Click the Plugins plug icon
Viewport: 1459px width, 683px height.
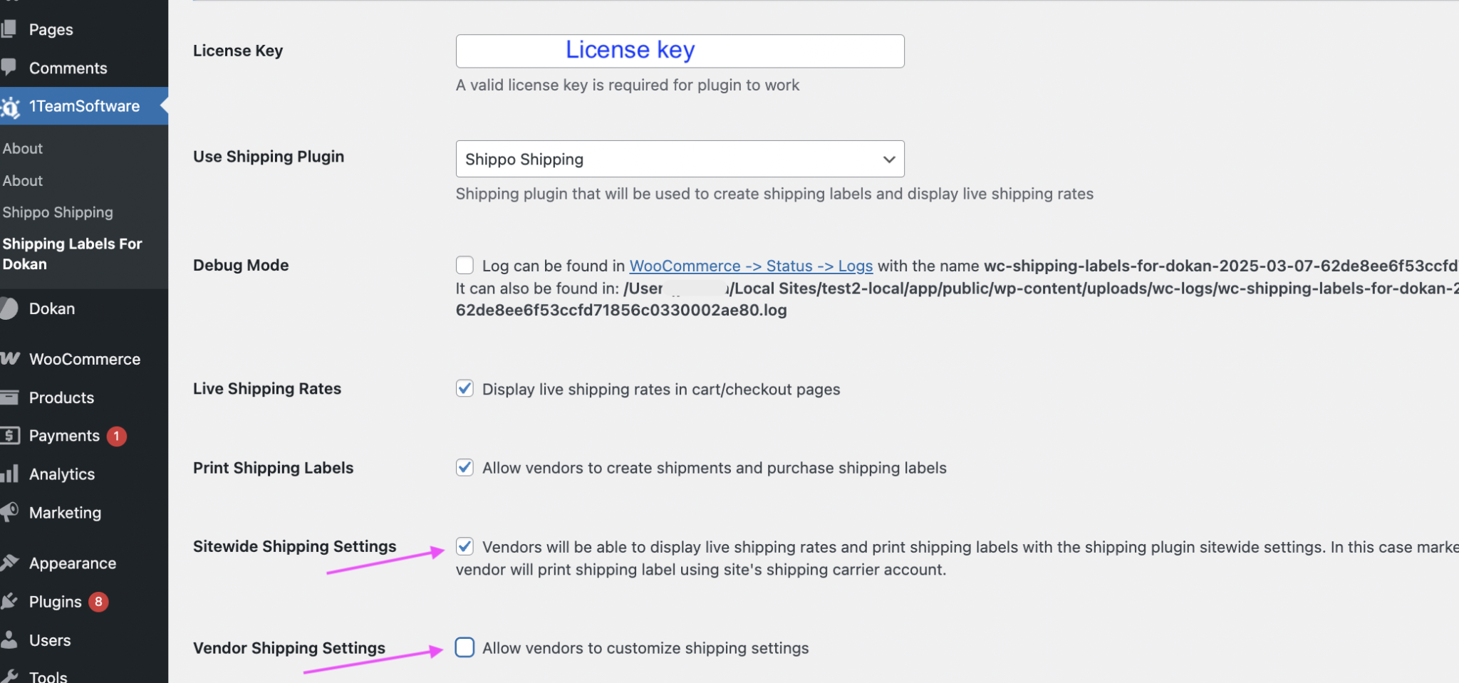[9, 602]
